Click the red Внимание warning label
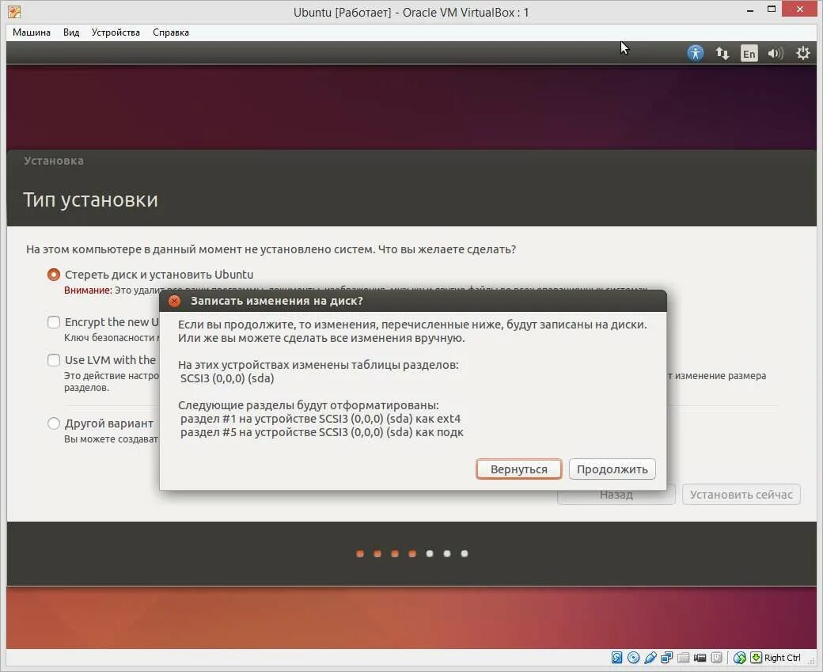The image size is (823, 672). 88,290
